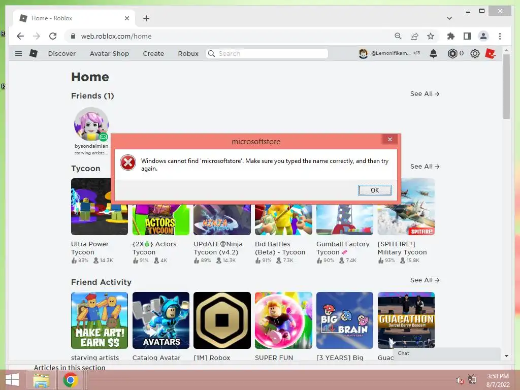Open friend bysondaimian's avatar
Image resolution: width=520 pixels, height=390 pixels.
(x=91, y=124)
